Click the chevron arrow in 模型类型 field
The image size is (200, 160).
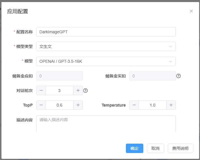[x=170, y=46]
